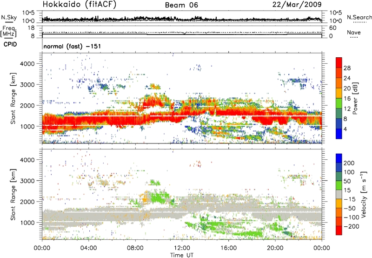Click the Hokkaido (fitACF) title text
This screenshot has height=258, width=372.
(x=80, y=5)
